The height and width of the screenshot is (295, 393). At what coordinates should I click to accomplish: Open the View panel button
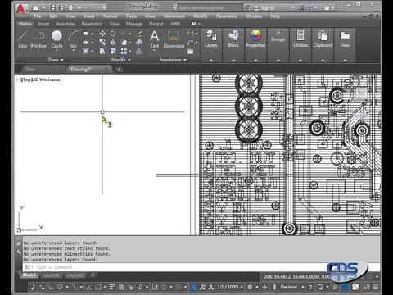345,39
